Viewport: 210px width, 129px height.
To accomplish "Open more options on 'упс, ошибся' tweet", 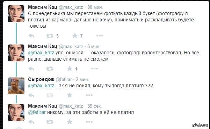I will tap(94, 69).
